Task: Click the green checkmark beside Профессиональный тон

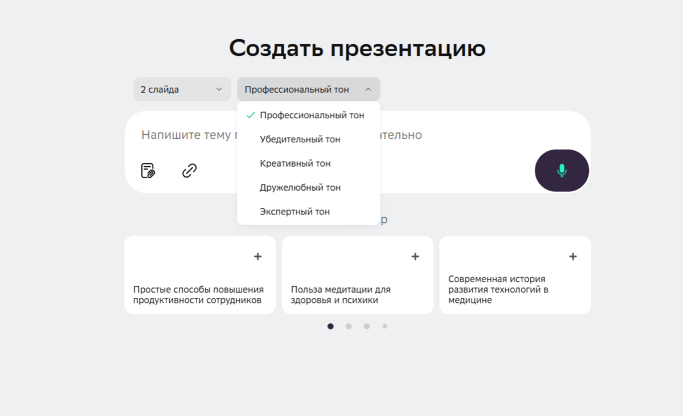Action: 250,115
